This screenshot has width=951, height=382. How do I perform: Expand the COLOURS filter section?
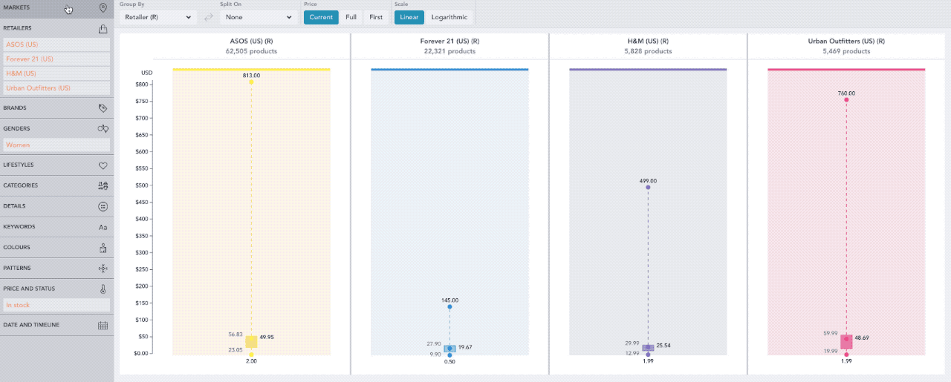pyautogui.click(x=56, y=247)
